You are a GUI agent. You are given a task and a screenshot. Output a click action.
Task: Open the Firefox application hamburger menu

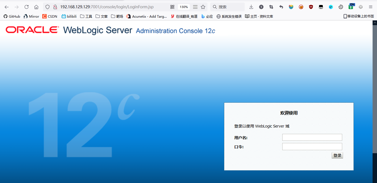point(371,7)
